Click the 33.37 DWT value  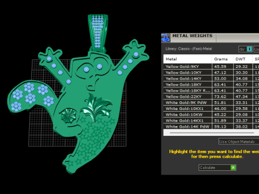[242, 121]
